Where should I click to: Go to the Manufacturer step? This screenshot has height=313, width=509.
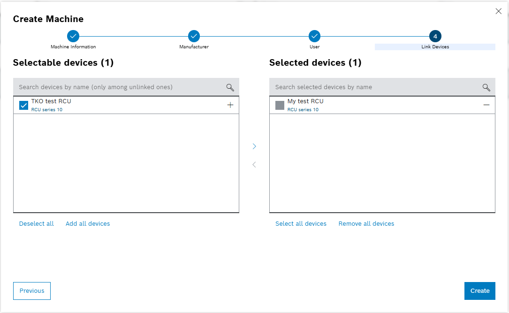click(x=194, y=36)
